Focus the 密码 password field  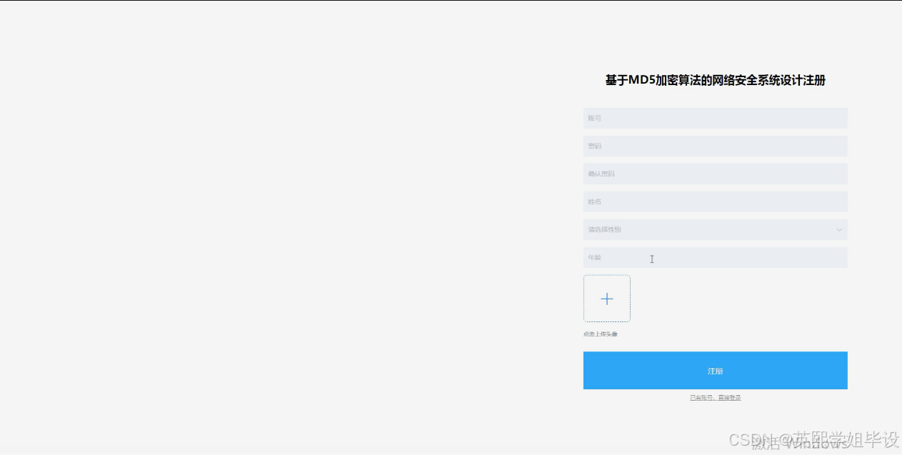pos(715,146)
